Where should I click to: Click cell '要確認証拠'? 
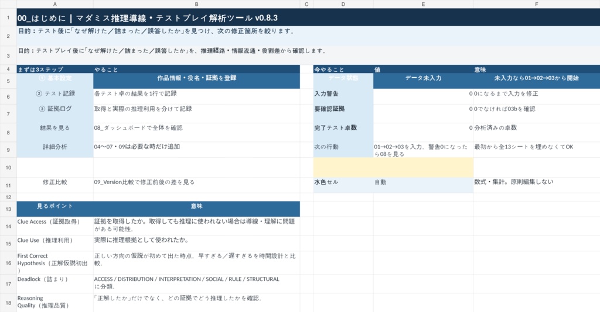click(343, 114)
